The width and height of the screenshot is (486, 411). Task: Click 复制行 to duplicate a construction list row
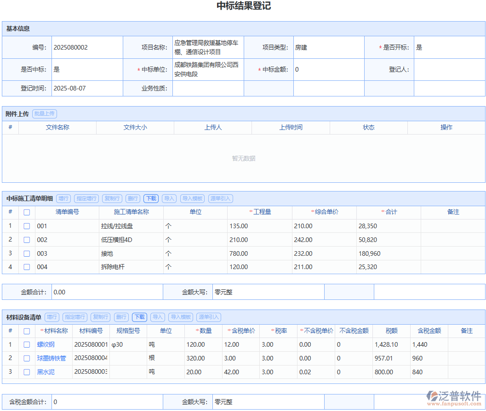[x=112, y=198]
